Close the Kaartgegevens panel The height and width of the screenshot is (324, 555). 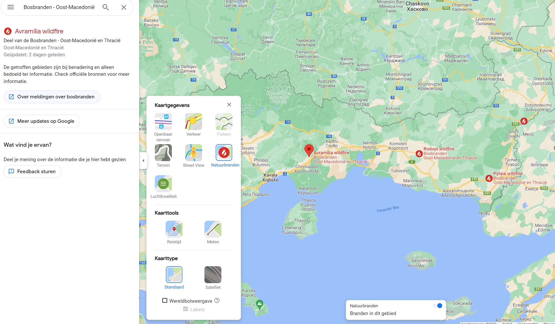pos(229,105)
